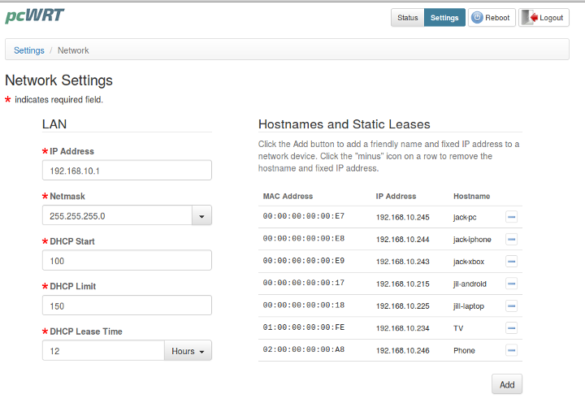Select MAC address 02:00:00:00:00:A8
Viewport: 585px width, 403px height.
304,349
